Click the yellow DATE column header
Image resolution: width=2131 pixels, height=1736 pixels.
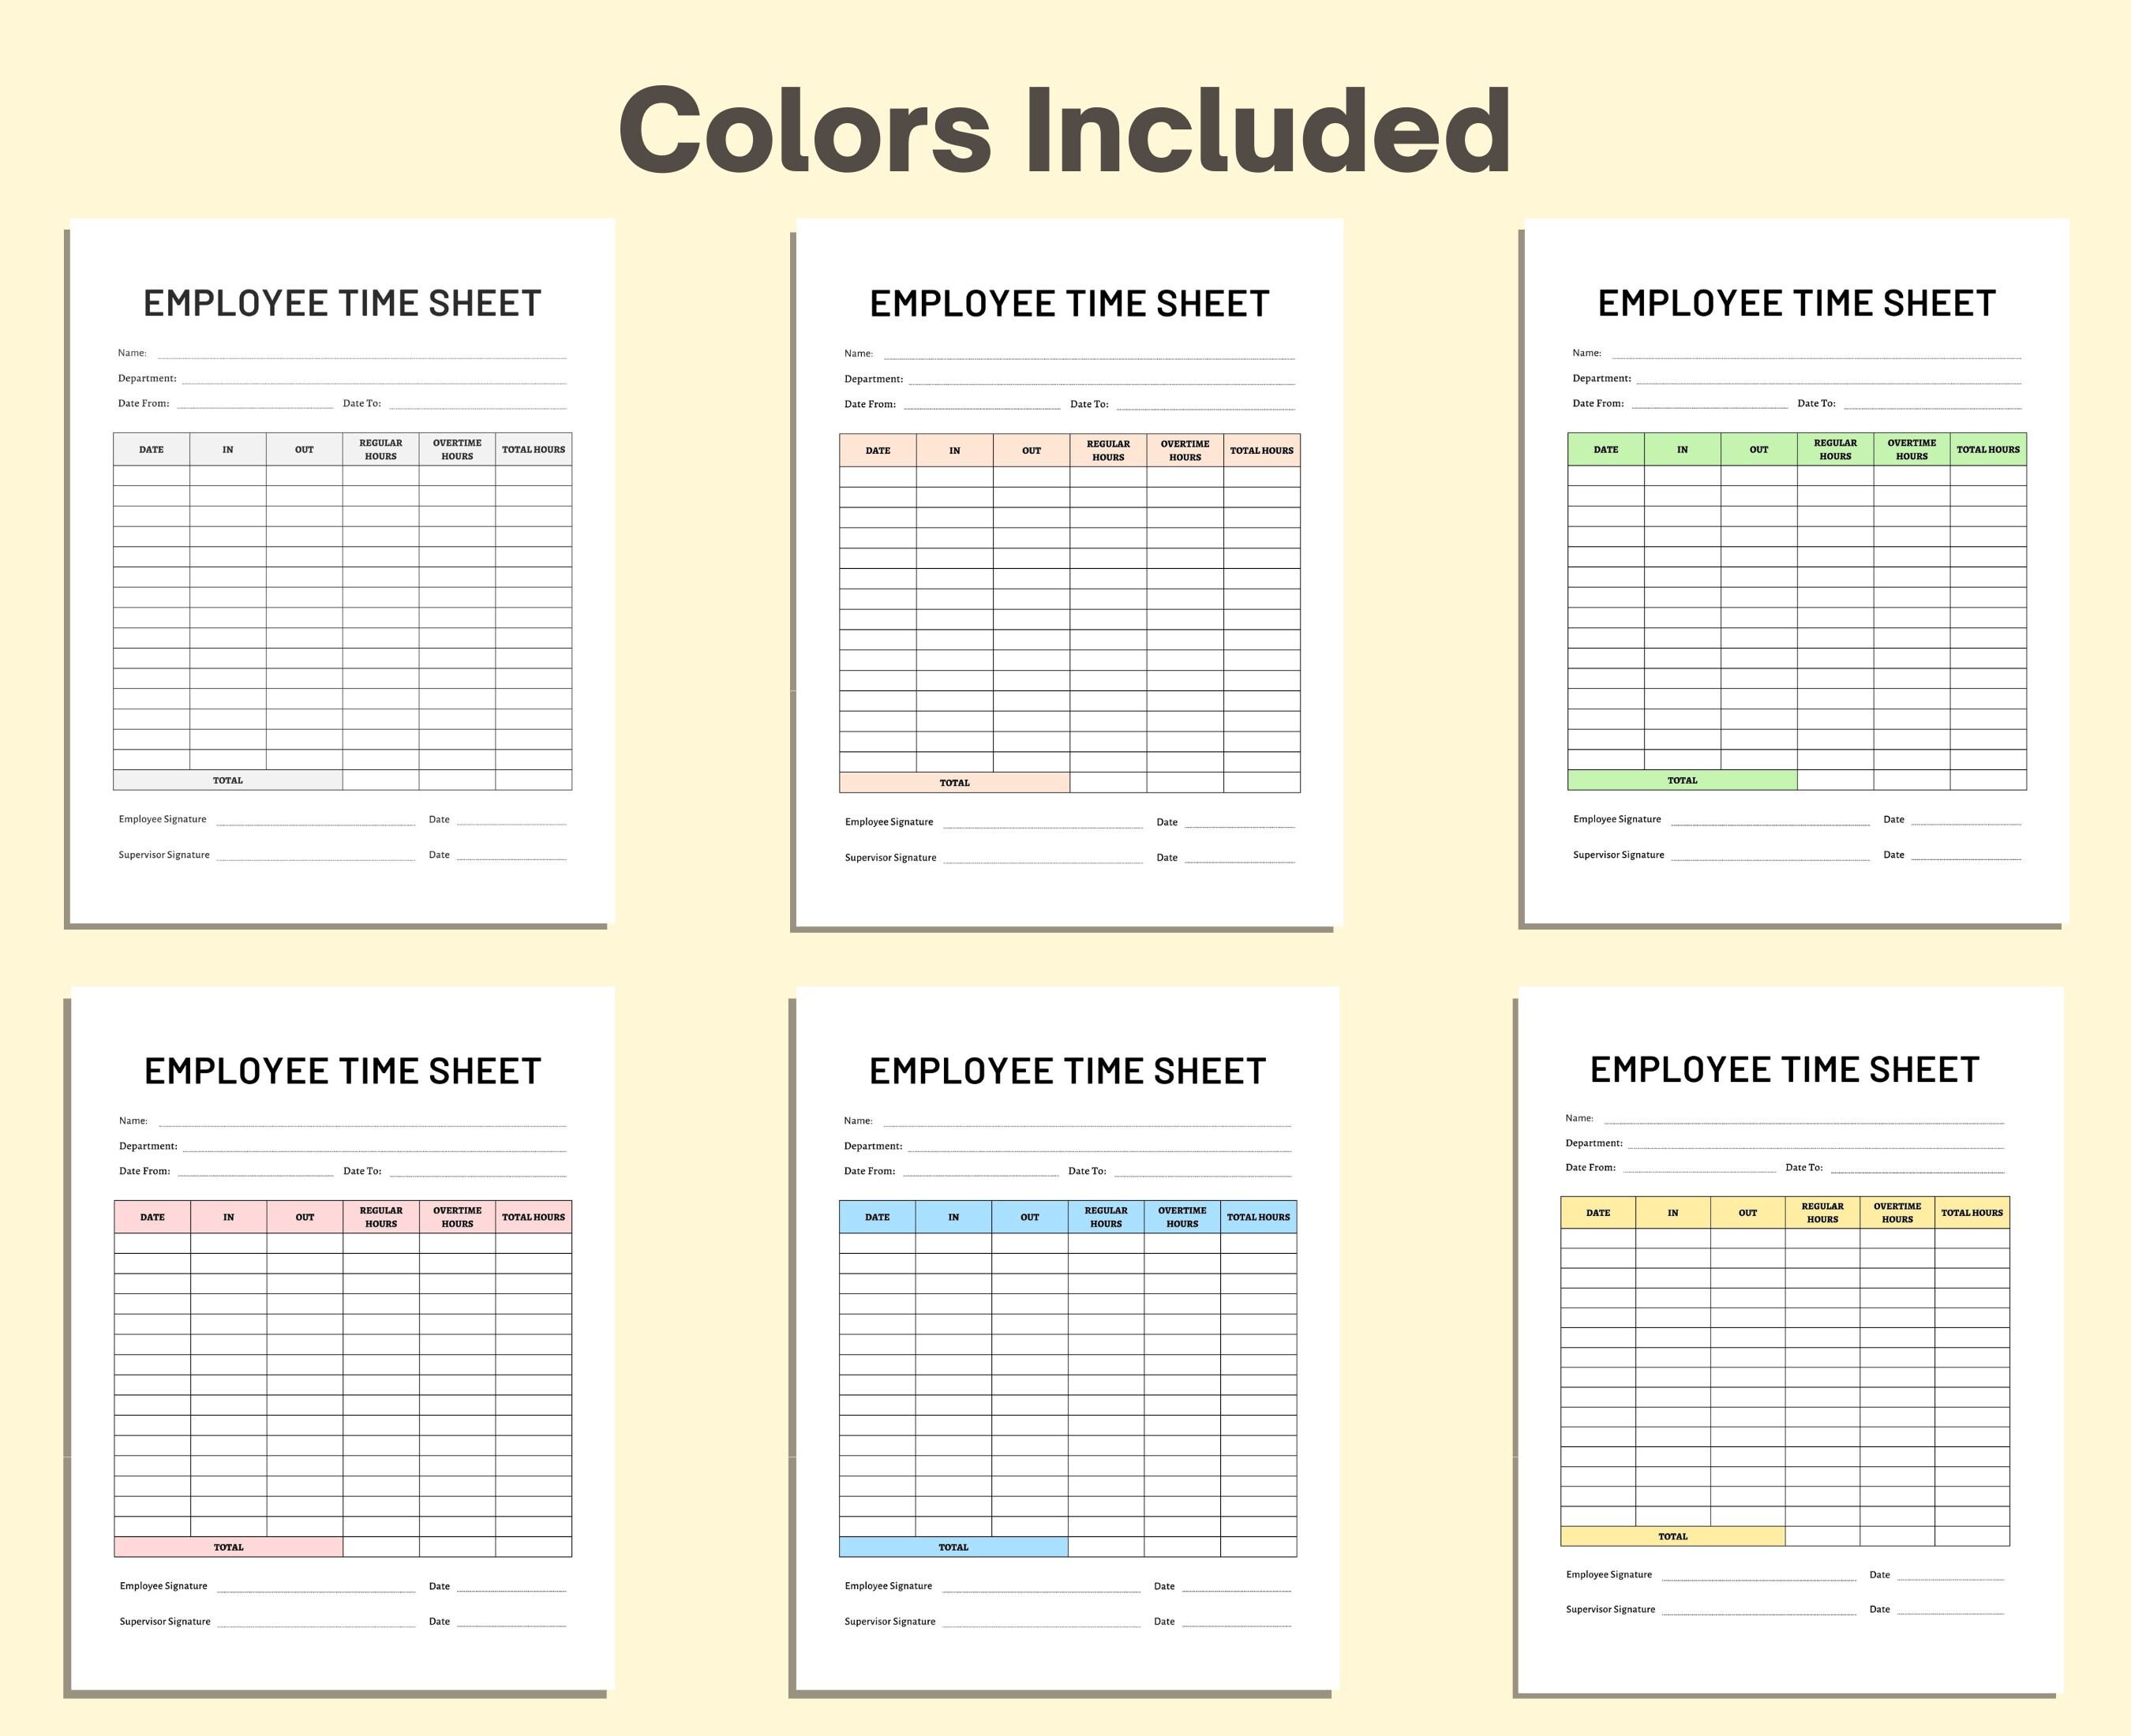coord(1598,1213)
